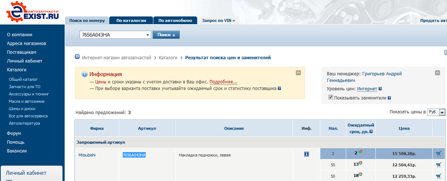Click the supplier statistics pie icon for 13-day delivery

click(x=361, y=163)
